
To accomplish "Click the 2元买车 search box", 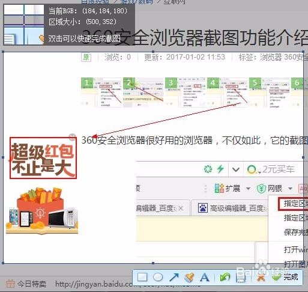I will [x=278, y=169].
